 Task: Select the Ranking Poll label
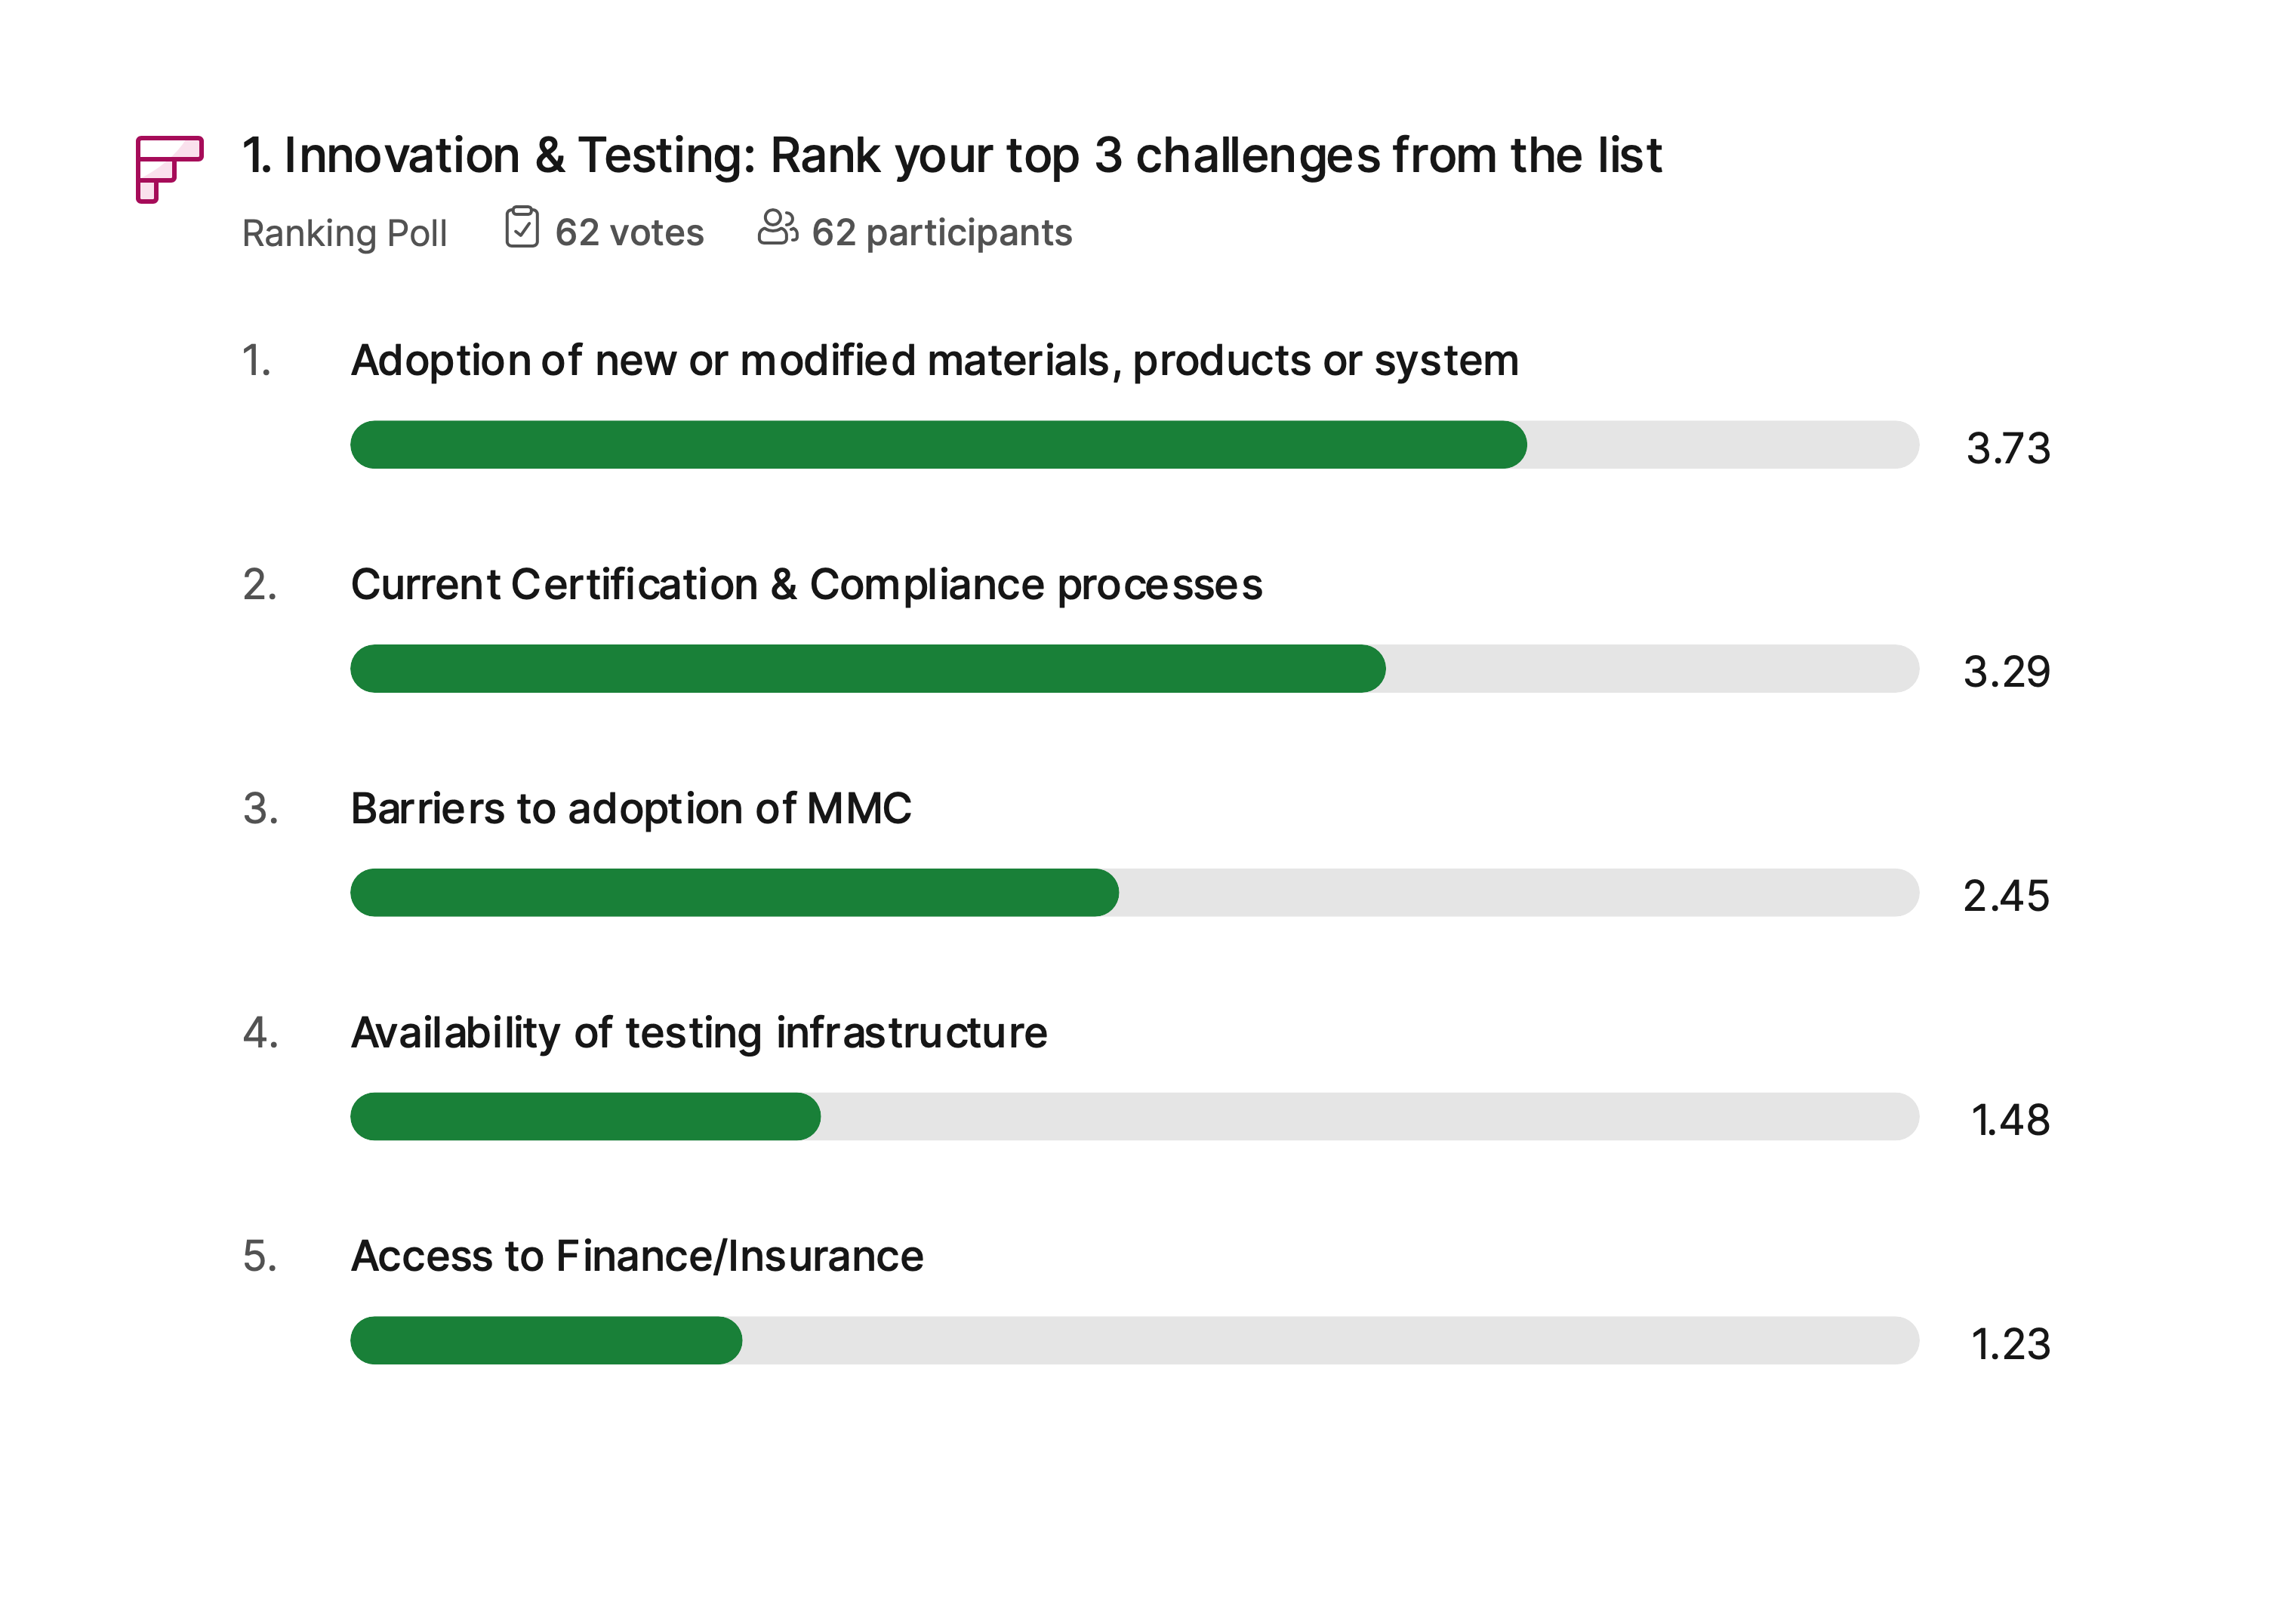344,233
